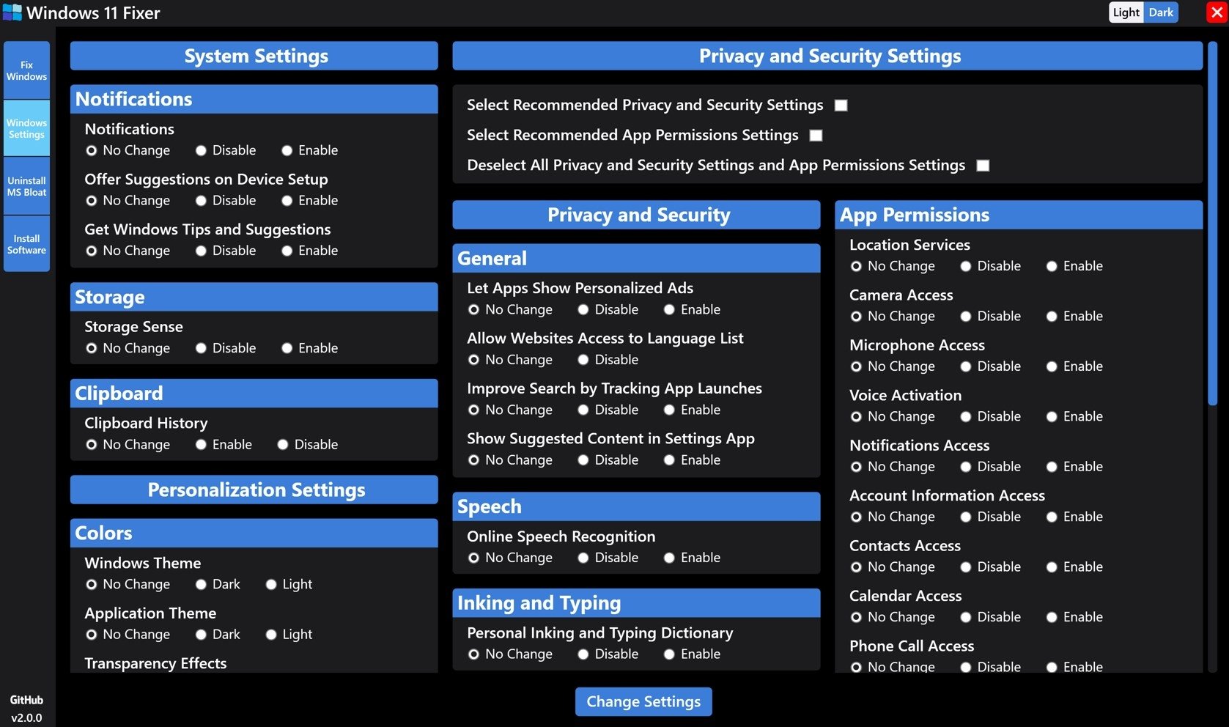Image resolution: width=1229 pixels, height=727 pixels.
Task: Open the Install Software sidebar tab
Action: click(26, 244)
